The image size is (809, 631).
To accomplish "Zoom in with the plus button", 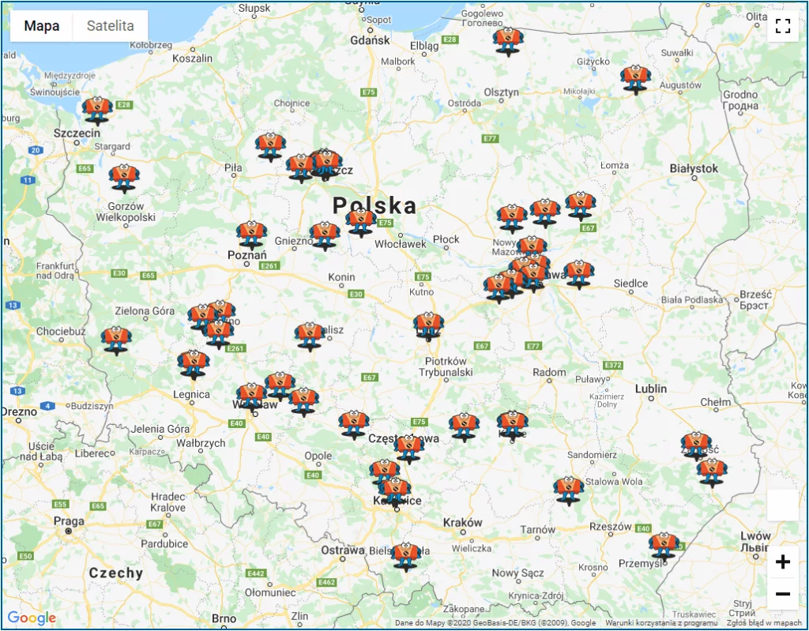I will click(782, 562).
